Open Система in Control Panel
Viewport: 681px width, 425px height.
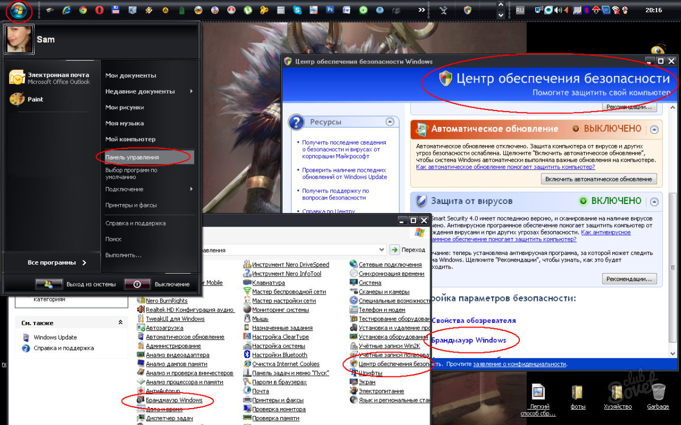pos(365,283)
